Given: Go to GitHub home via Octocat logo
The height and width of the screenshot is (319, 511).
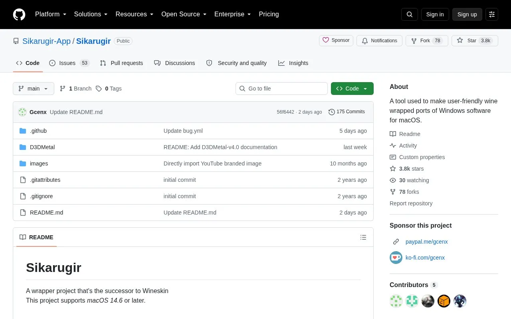Looking at the screenshot, I should [x=19, y=14].
